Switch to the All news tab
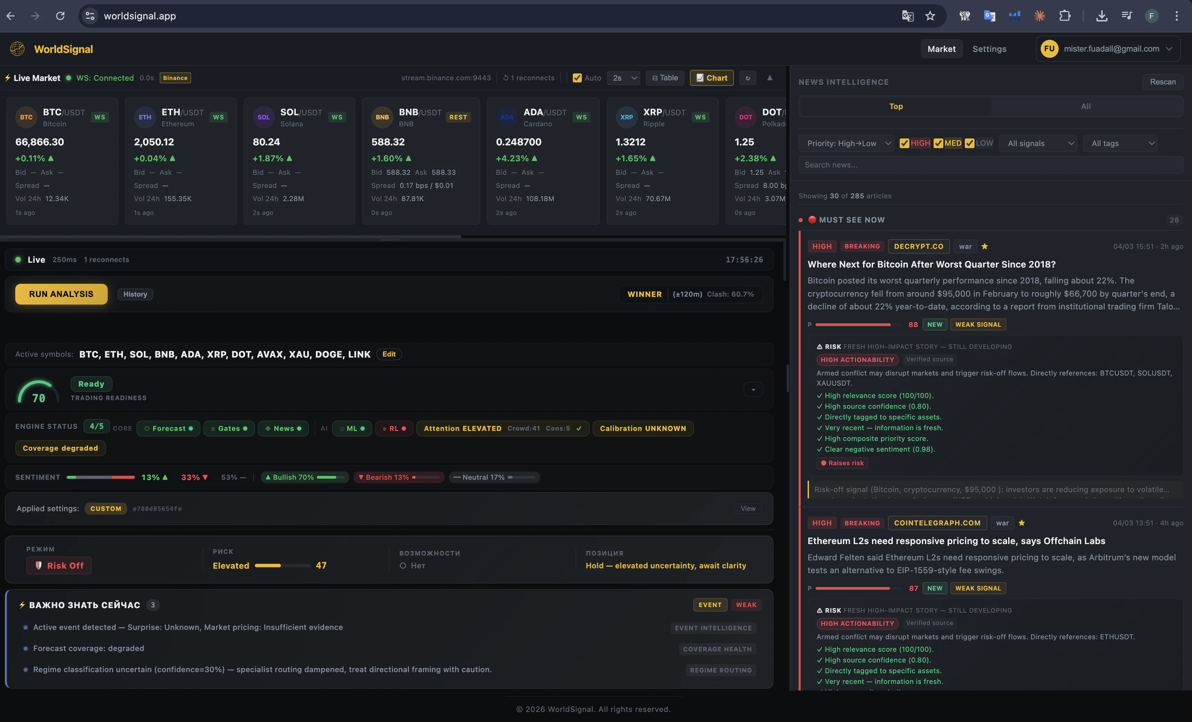Image resolution: width=1192 pixels, height=722 pixels. pyautogui.click(x=1086, y=106)
